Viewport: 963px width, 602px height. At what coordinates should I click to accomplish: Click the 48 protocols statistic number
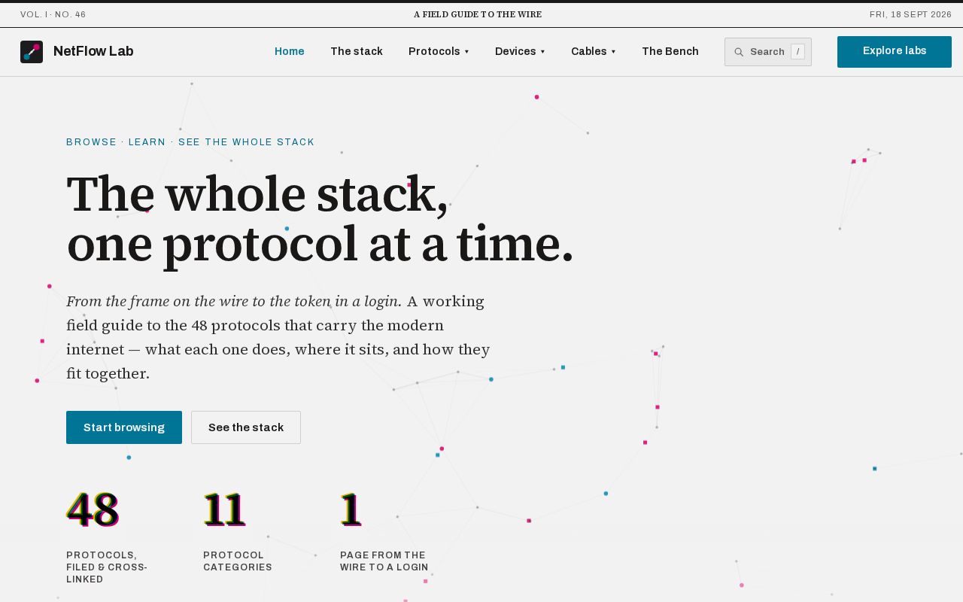[93, 510]
